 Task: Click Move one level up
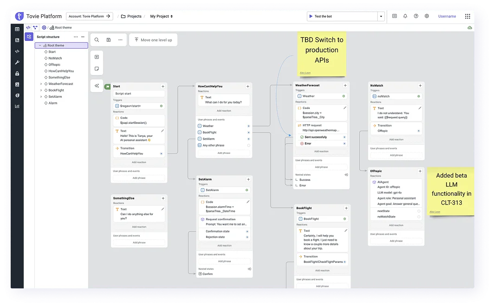[x=153, y=40]
